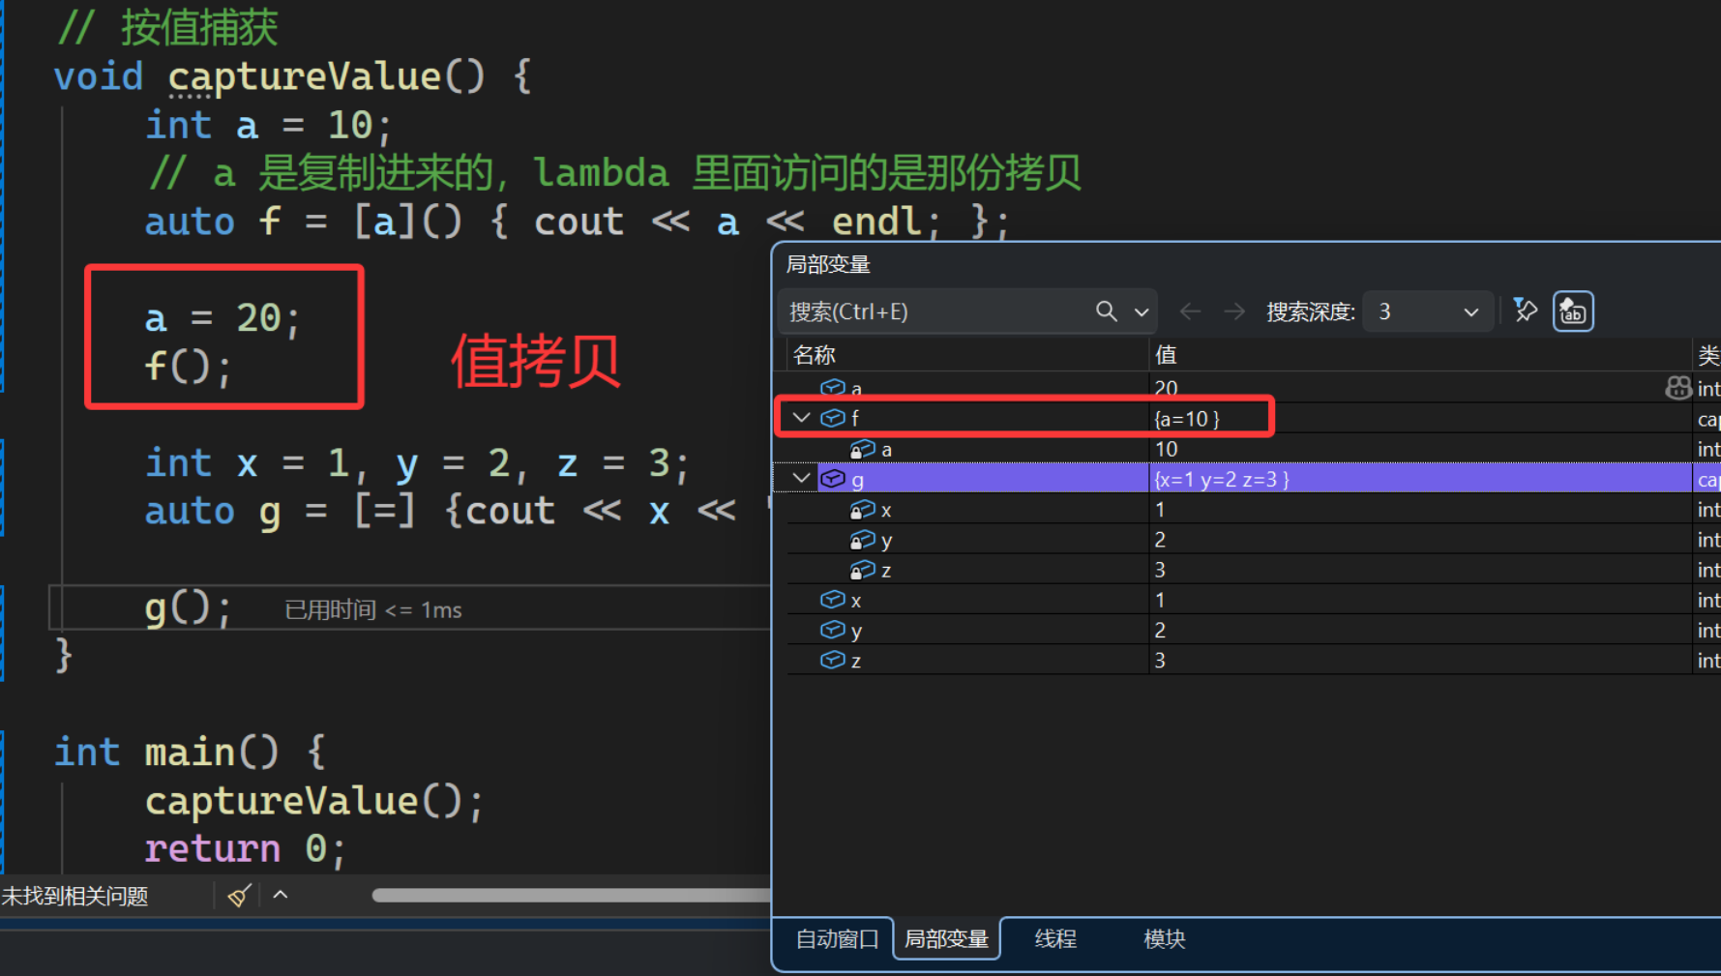Image resolution: width=1721 pixels, height=976 pixels.
Task: Click the code line a = 20;
Action: 223,318
